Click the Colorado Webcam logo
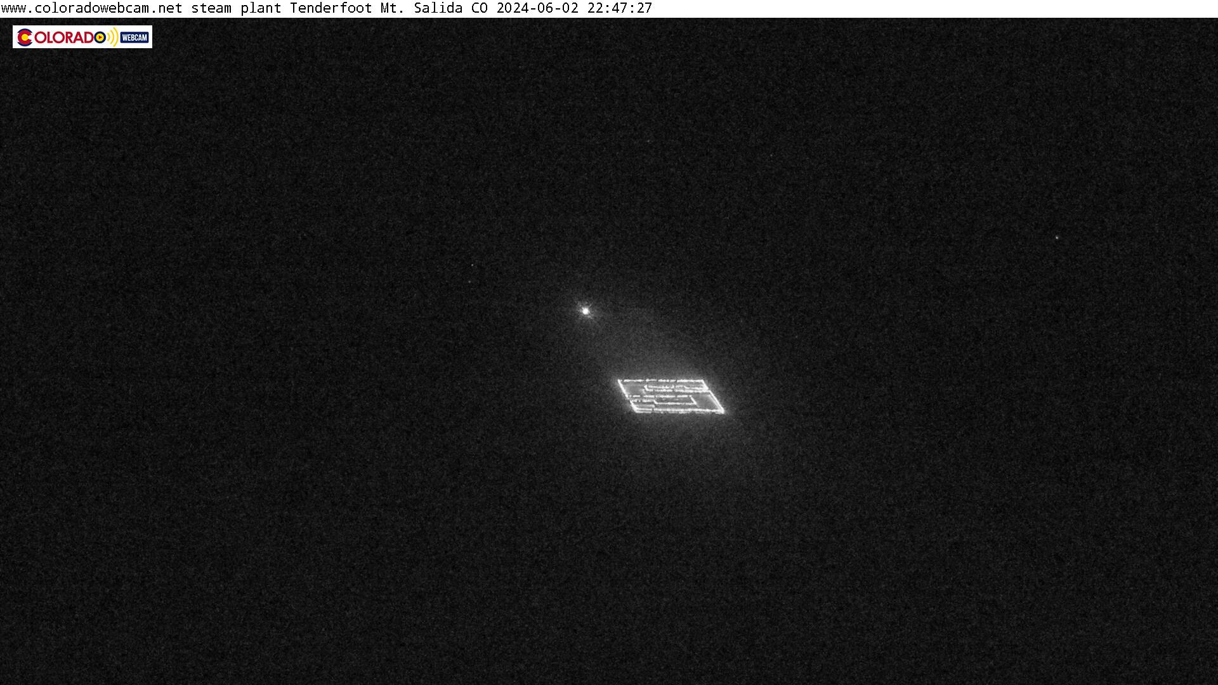 82,37
